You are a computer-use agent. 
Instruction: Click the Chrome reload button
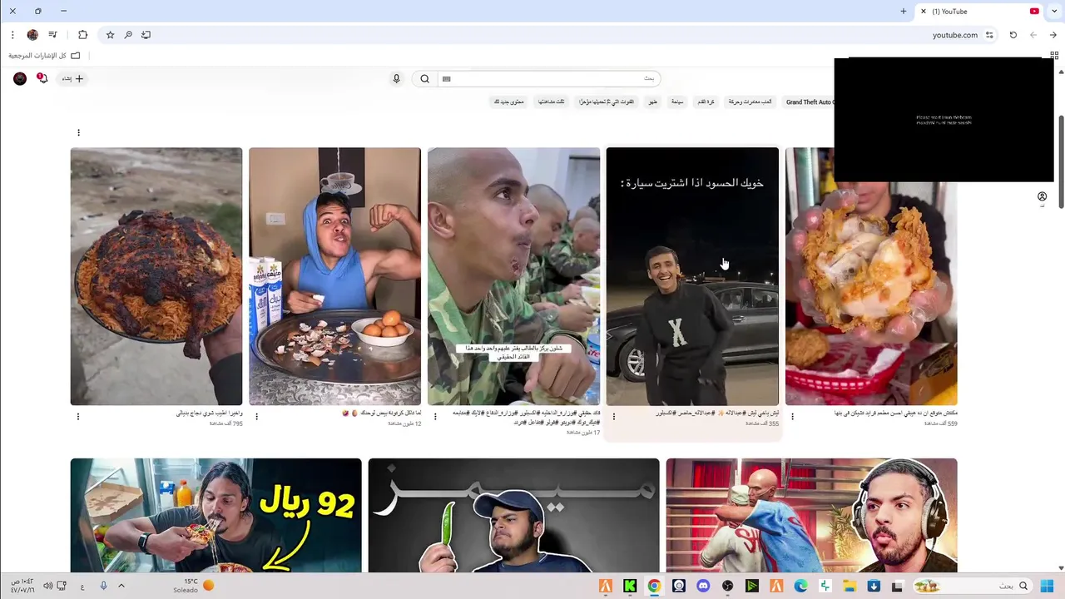click(x=1013, y=35)
